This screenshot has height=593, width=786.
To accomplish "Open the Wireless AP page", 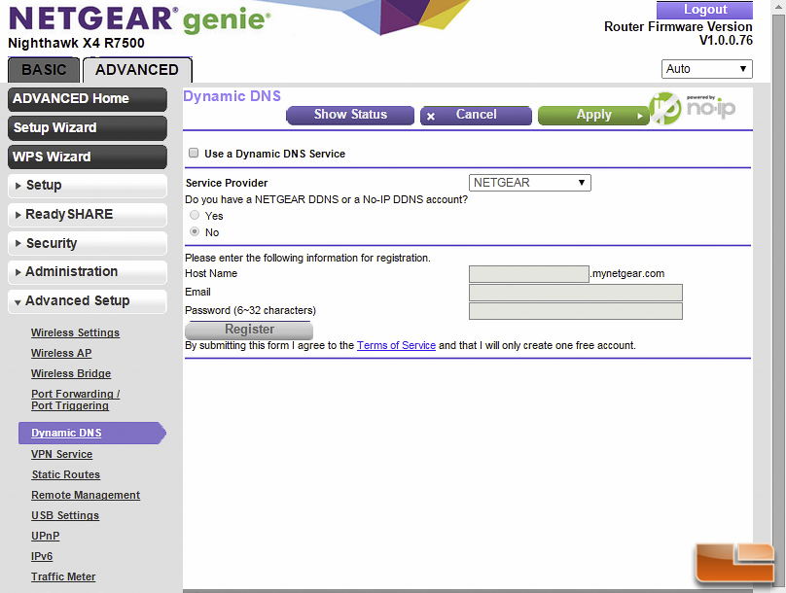I will tap(61, 353).
